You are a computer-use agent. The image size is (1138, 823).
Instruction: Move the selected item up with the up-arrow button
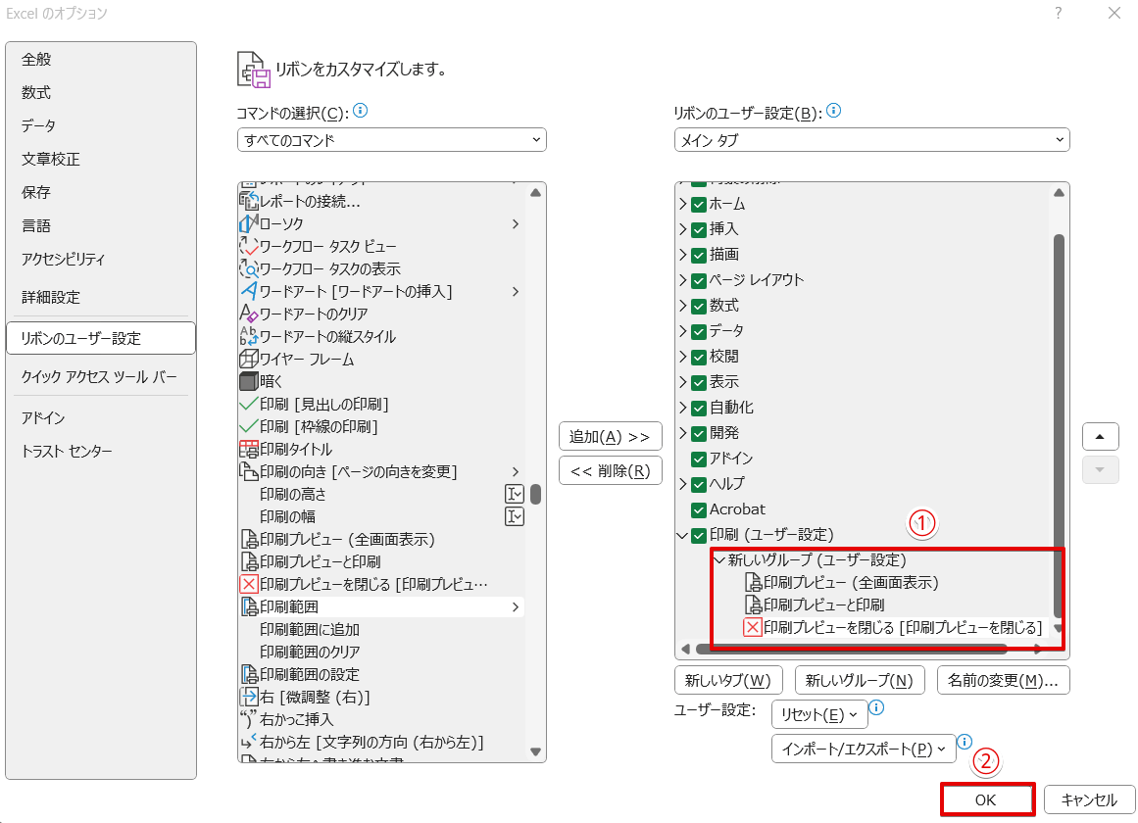click(1100, 435)
